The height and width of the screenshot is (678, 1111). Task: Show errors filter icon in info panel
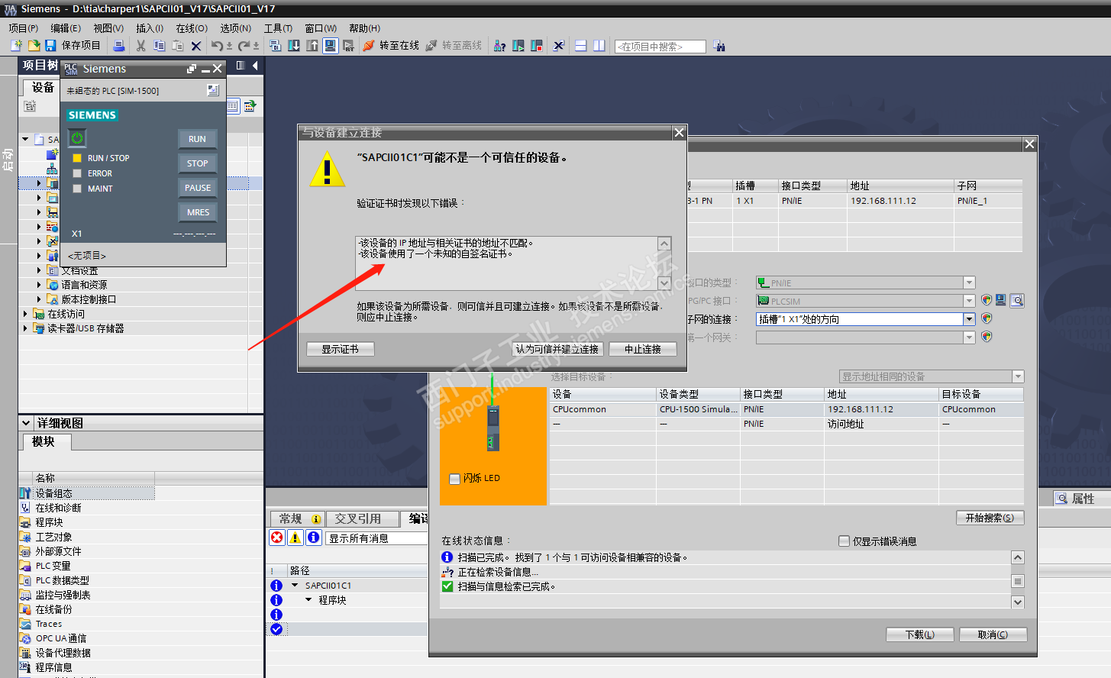coord(277,538)
